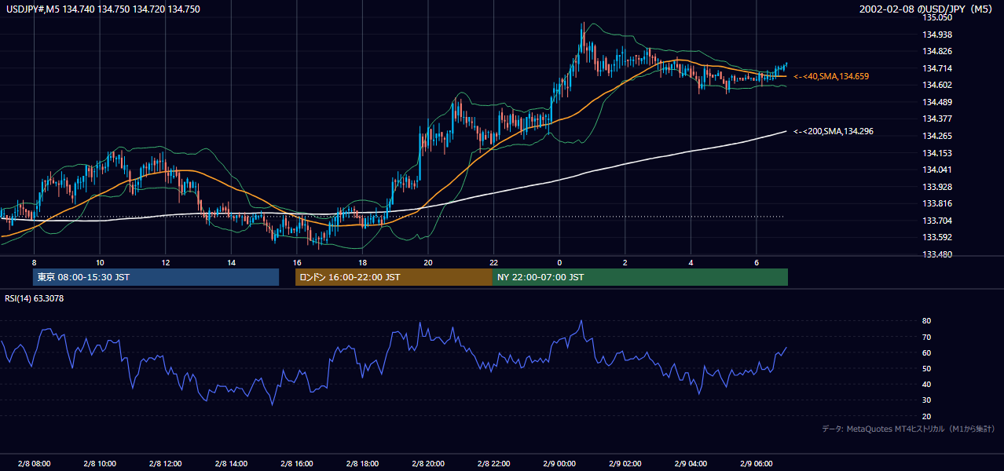Click the 2/9 04:00 bottom time label
The image size is (1004, 471).
[x=690, y=463]
